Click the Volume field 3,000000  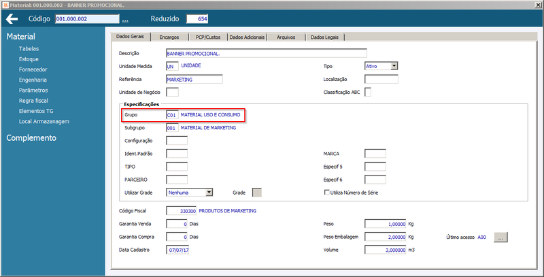click(x=386, y=250)
